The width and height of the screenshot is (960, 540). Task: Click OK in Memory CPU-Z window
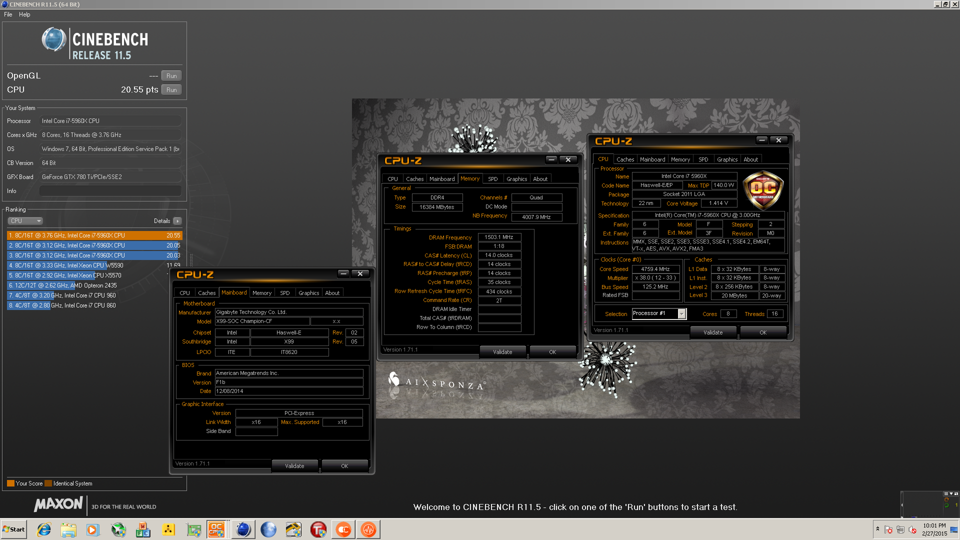pyautogui.click(x=552, y=352)
